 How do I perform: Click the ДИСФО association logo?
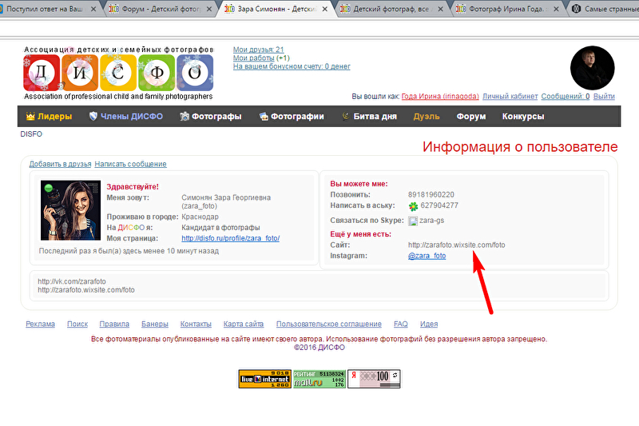tap(118, 73)
